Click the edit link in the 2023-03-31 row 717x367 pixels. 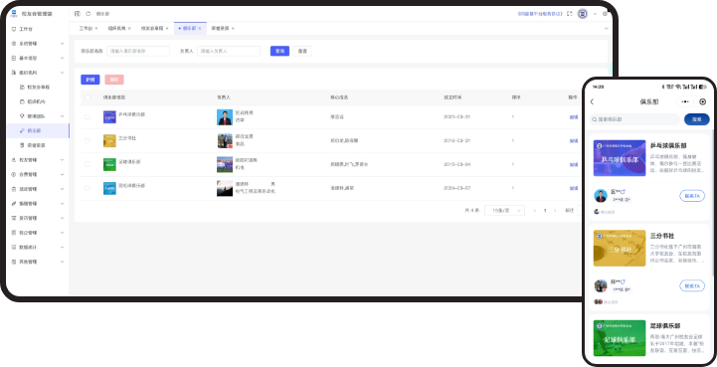pyautogui.click(x=574, y=117)
